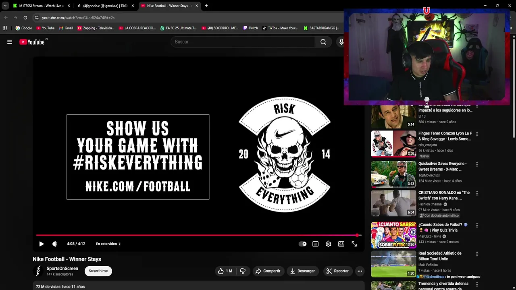516x290 pixels.
Task: Click the site info icon in the address bar
Action: coord(37,18)
